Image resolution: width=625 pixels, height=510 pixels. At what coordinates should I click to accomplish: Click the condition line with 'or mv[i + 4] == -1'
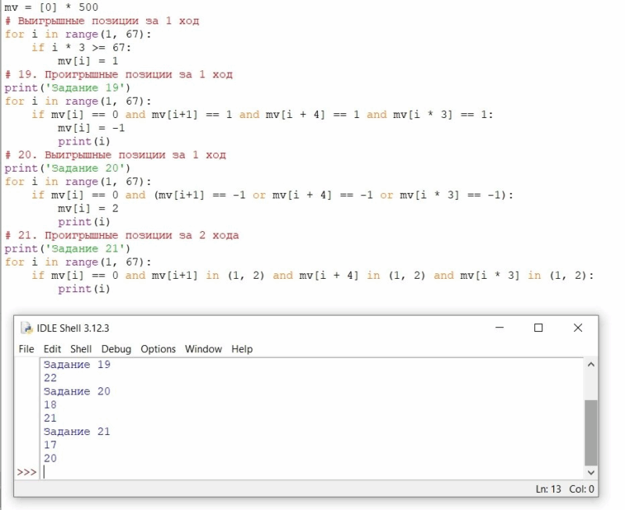(273, 194)
